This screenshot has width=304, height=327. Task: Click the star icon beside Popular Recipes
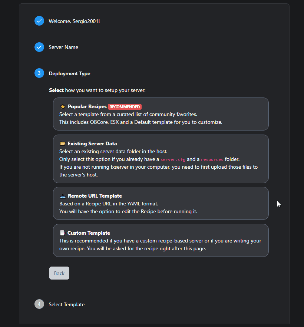63,107
